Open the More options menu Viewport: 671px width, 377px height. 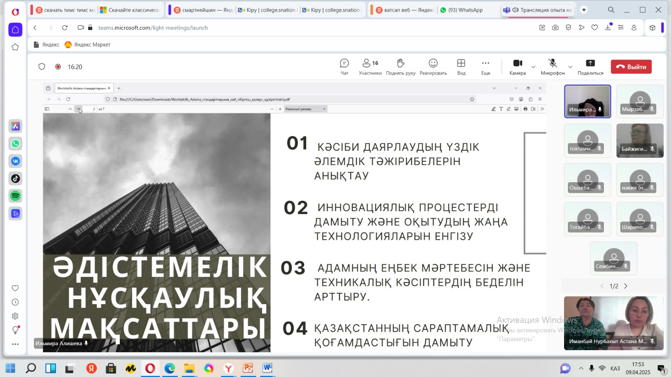(x=485, y=67)
